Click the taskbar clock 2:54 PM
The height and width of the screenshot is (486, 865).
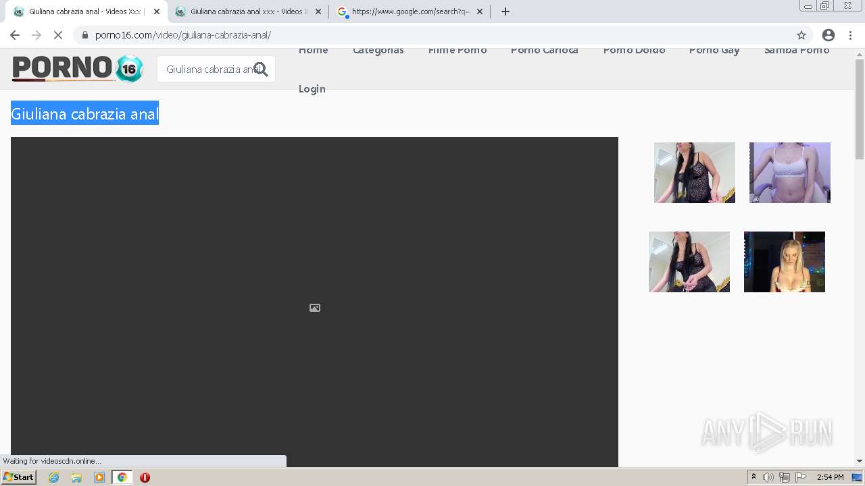pyautogui.click(x=830, y=477)
